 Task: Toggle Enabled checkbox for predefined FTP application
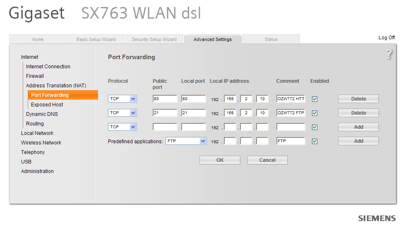click(x=314, y=142)
